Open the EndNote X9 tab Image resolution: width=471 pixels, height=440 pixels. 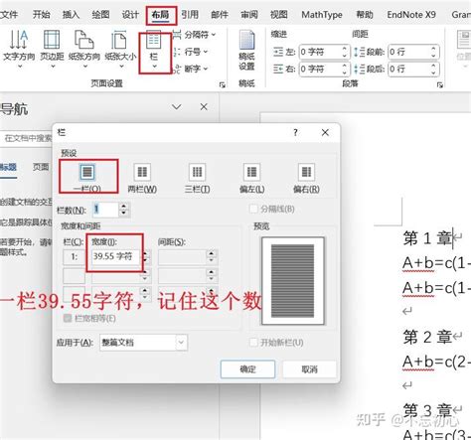pyautogui.click(x=411, y=15)
